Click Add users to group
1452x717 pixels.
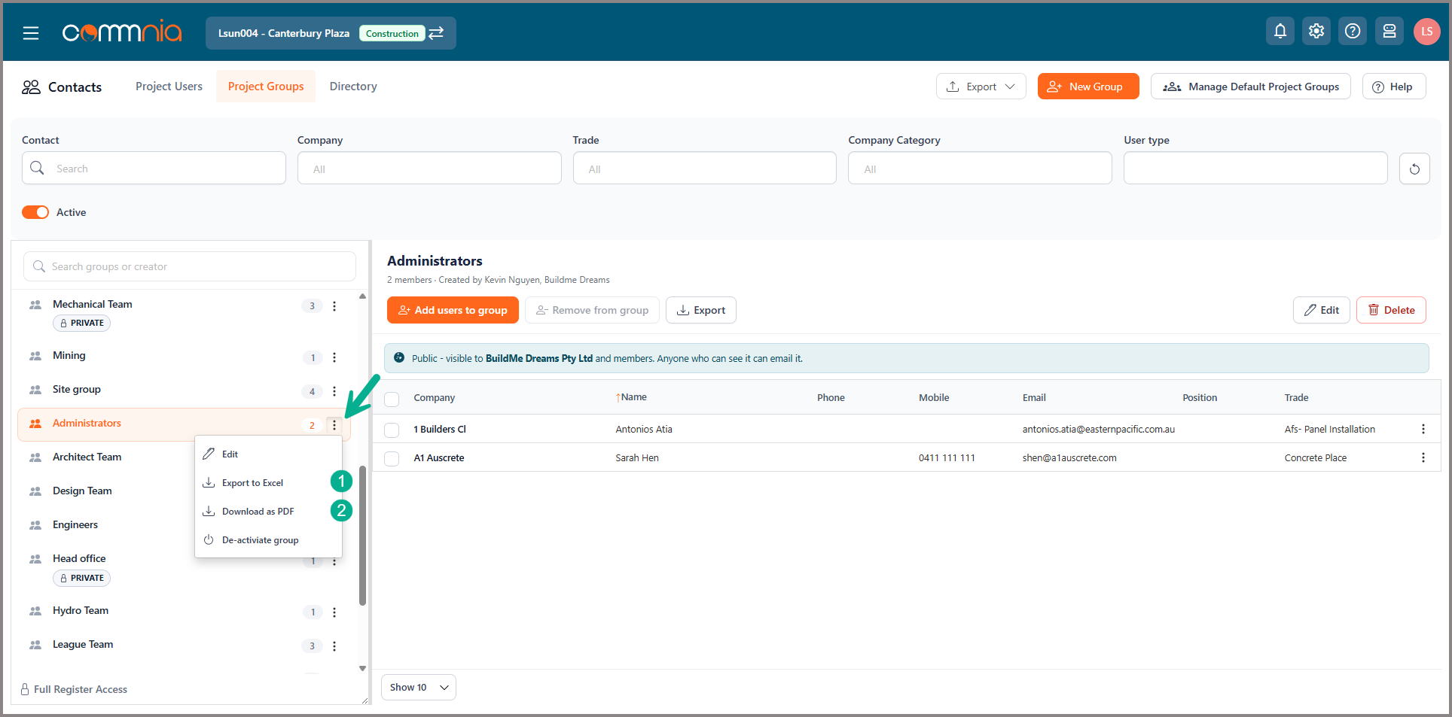coord(453,310)
